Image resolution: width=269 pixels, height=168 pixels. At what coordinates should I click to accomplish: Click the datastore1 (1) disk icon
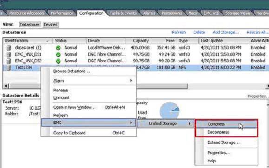pyautogui.click(x=8, y=48)
